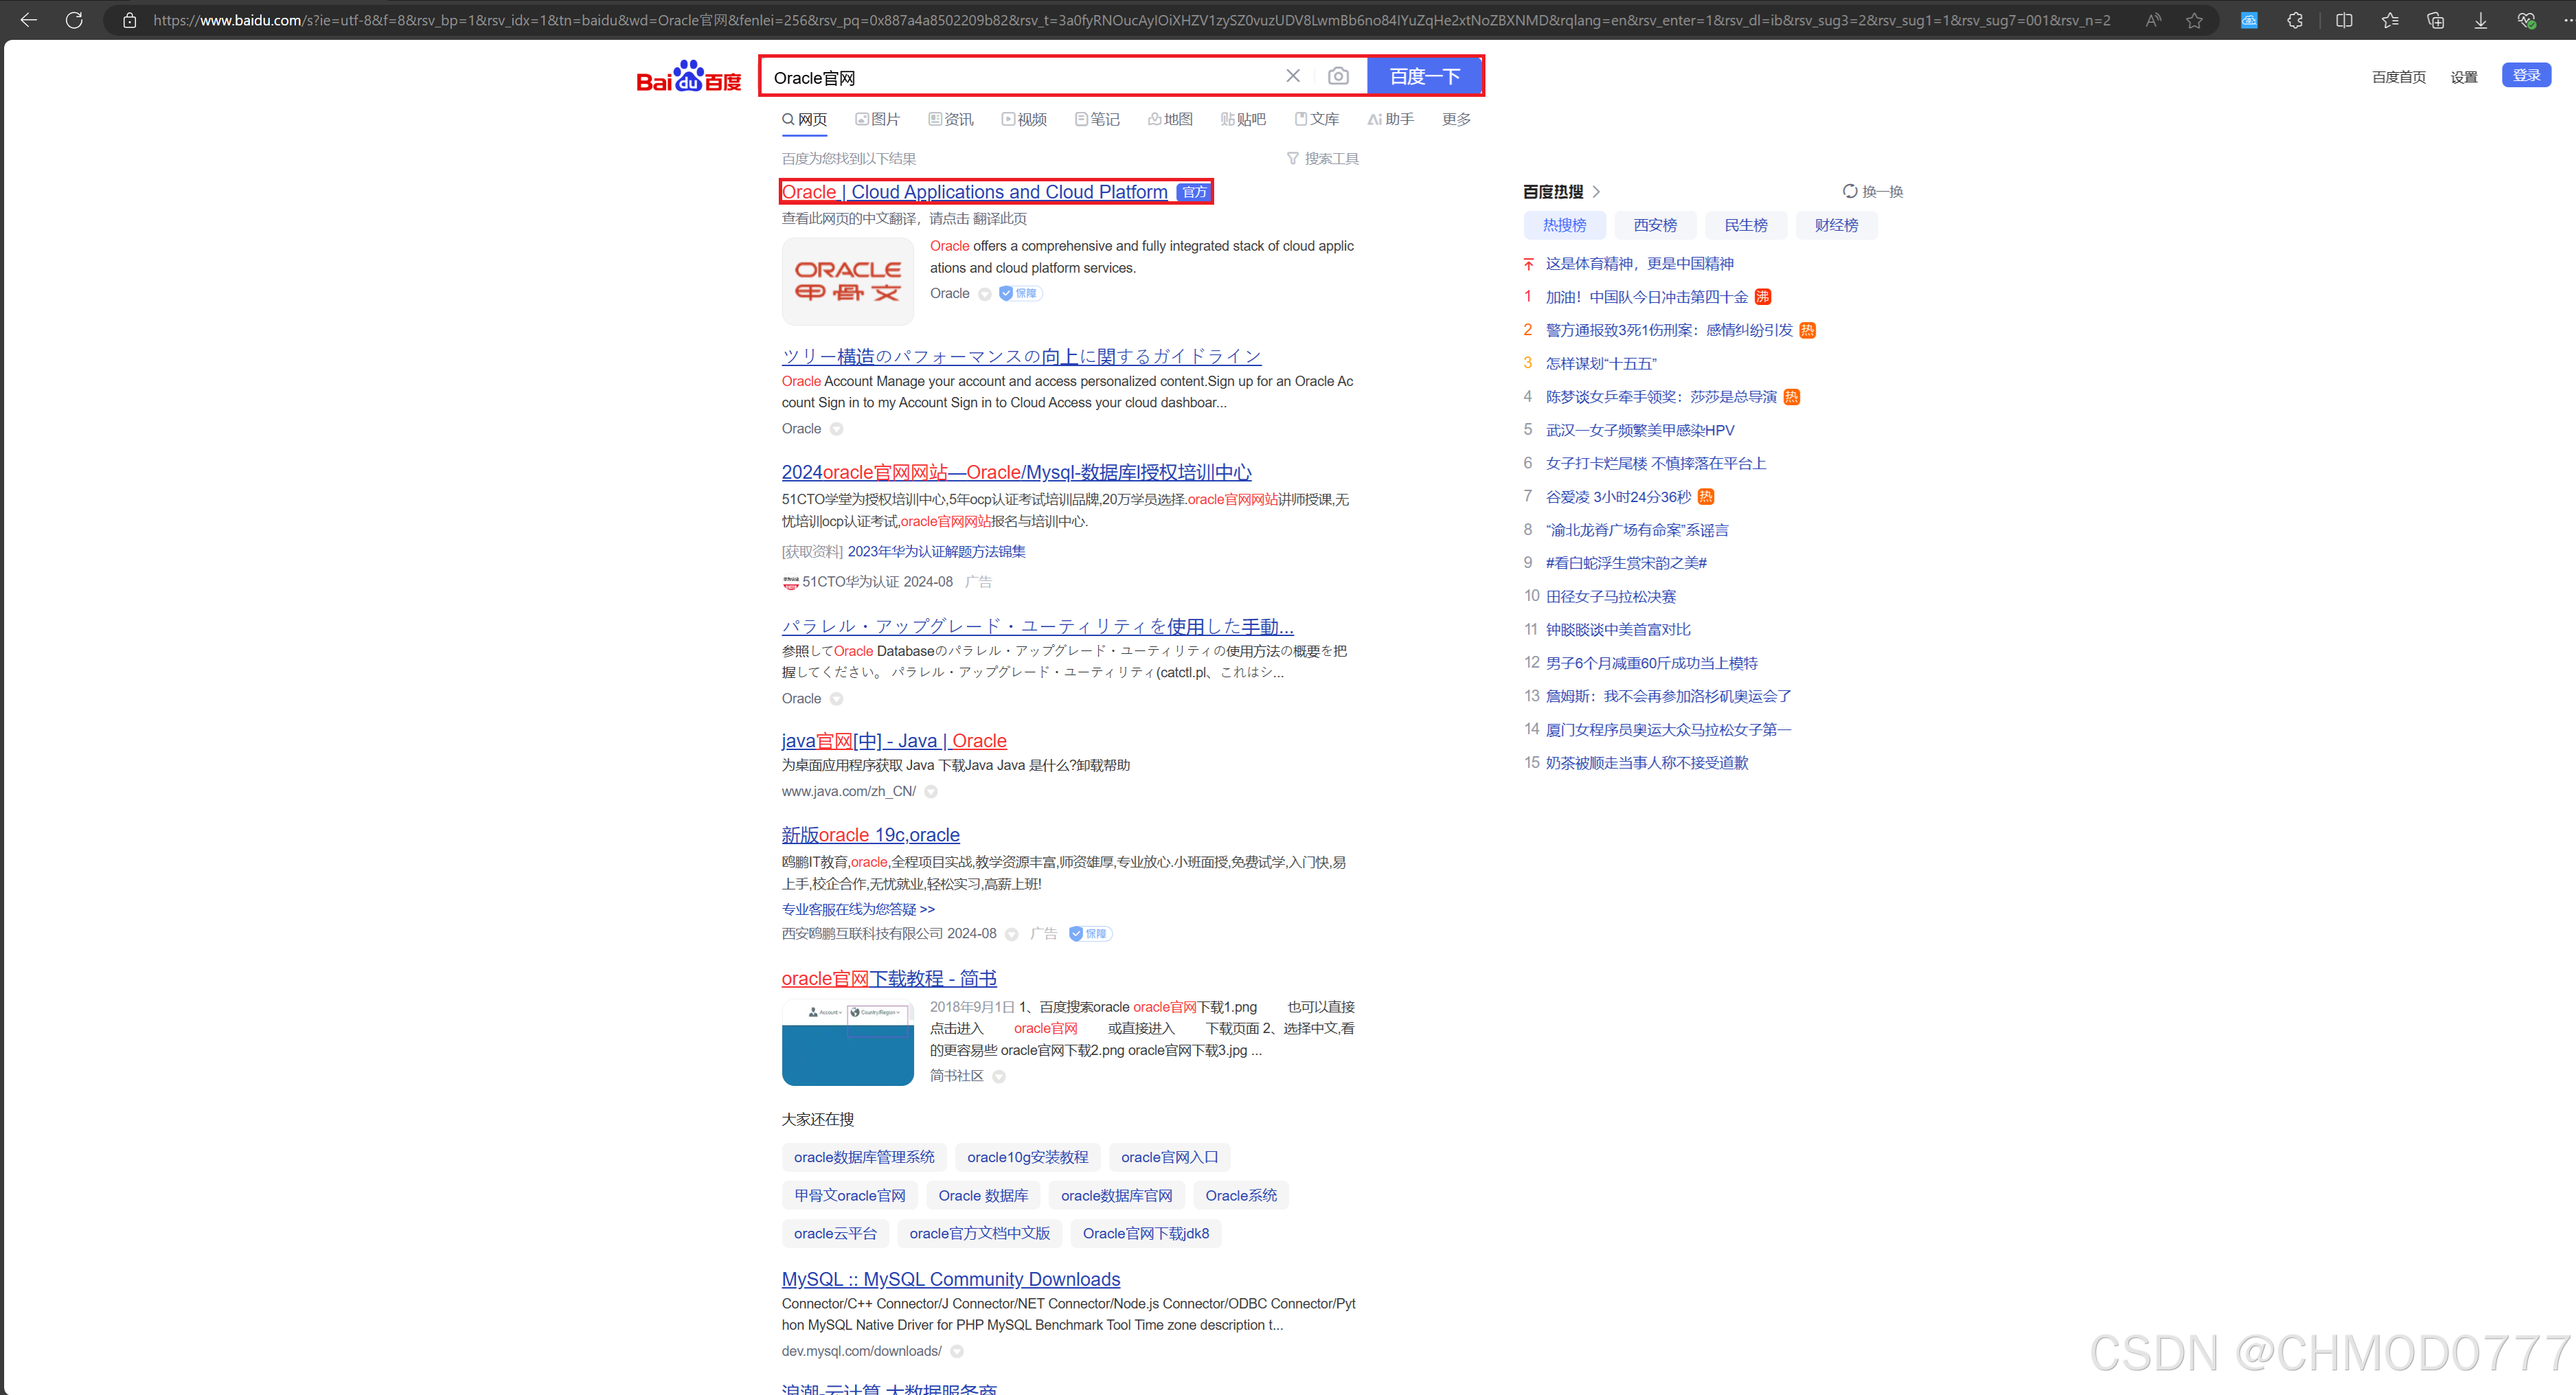The height and width of the screenshot is (1395, 2576).
Task: Open the Oracle Cloud Applications official result
Action: tap(974, 192)
